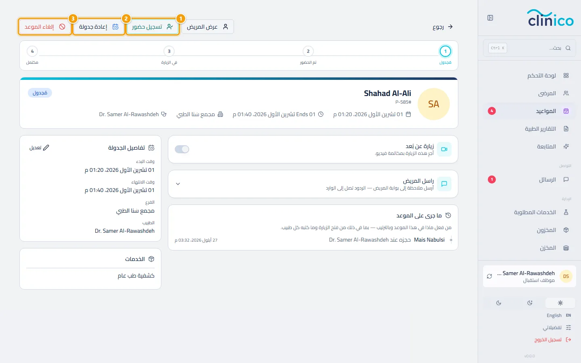This screenshot has height=363, width=581.
Task: Open الخدمات المطلوبة page
Action: tap(529, 212)
